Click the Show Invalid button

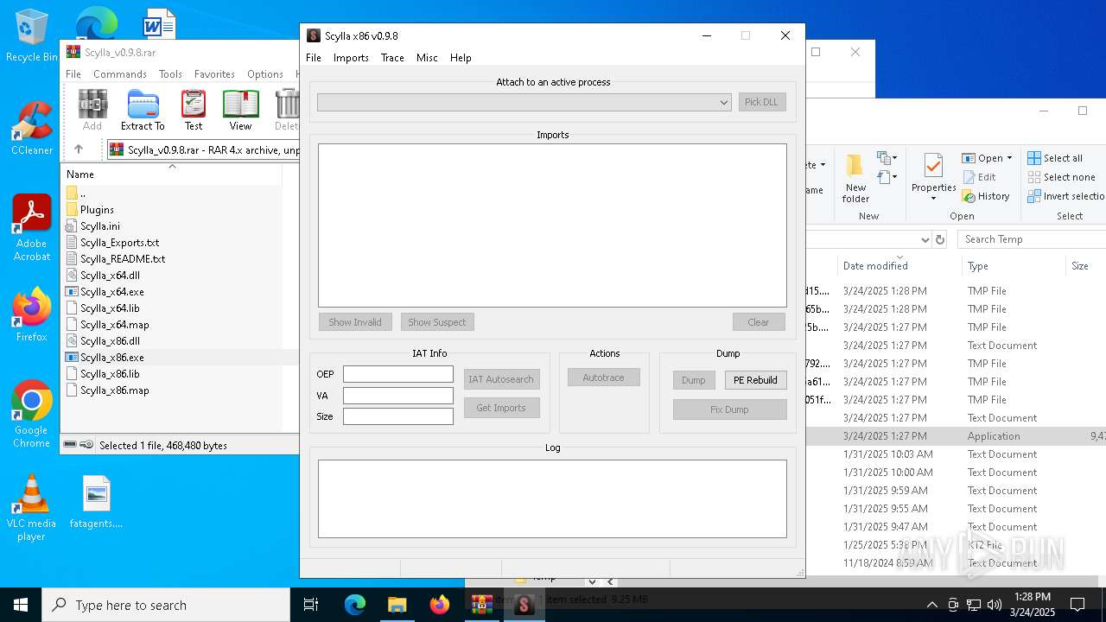coord(355,322)
